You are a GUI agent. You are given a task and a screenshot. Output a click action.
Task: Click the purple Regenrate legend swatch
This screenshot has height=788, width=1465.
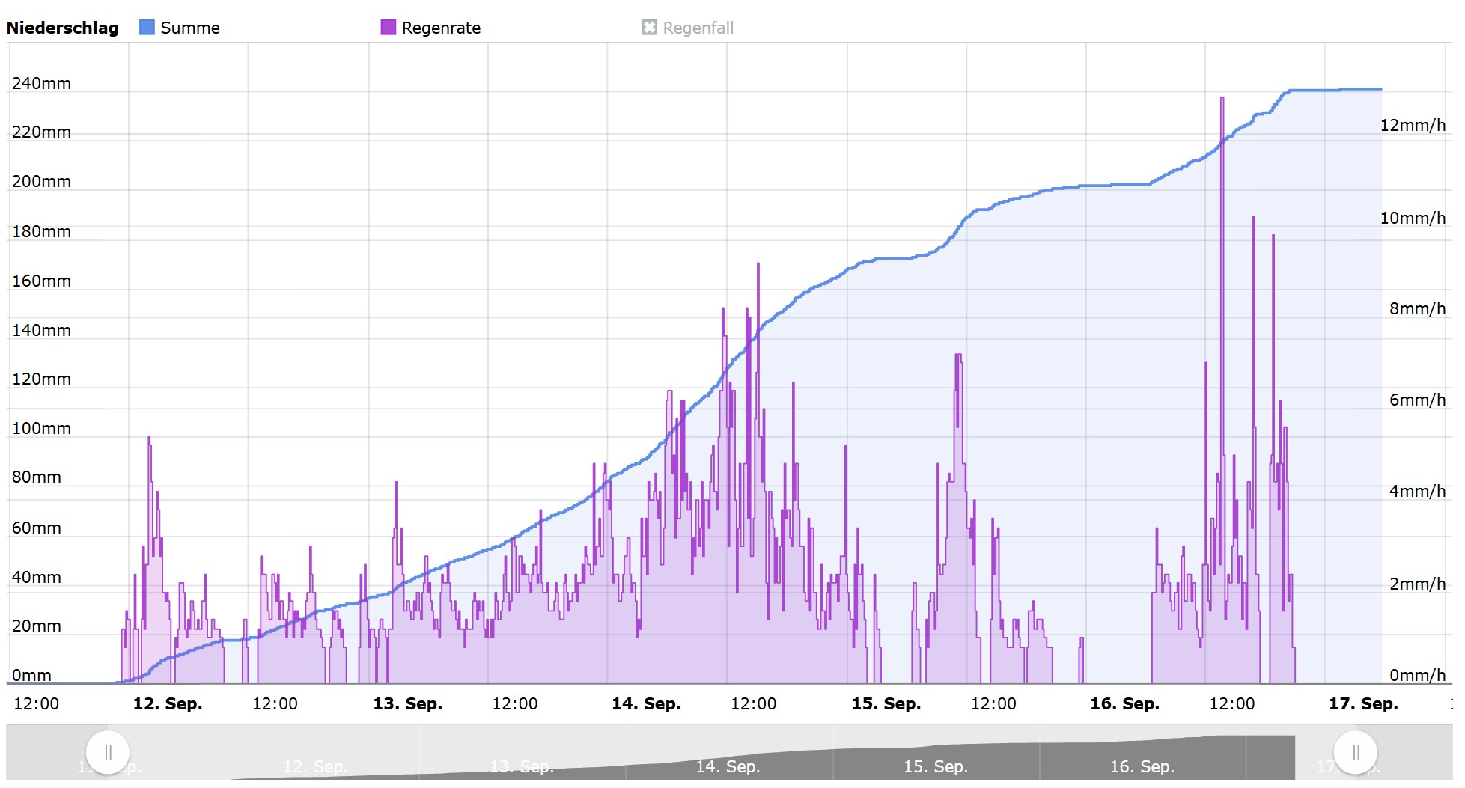(388, 28)
